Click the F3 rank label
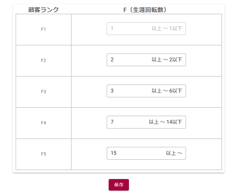 click(43, 92)
